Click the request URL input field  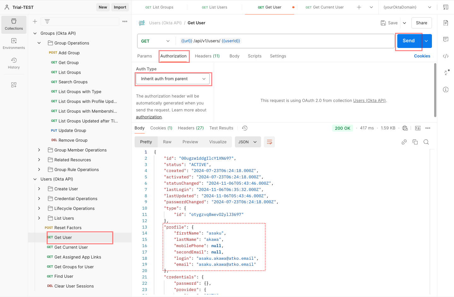coord(284,41)
